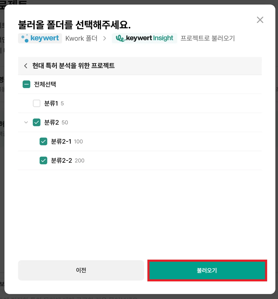The image size is (278, 299).
Task: Check the 분류1 checkbox
Action: [37, 103]
